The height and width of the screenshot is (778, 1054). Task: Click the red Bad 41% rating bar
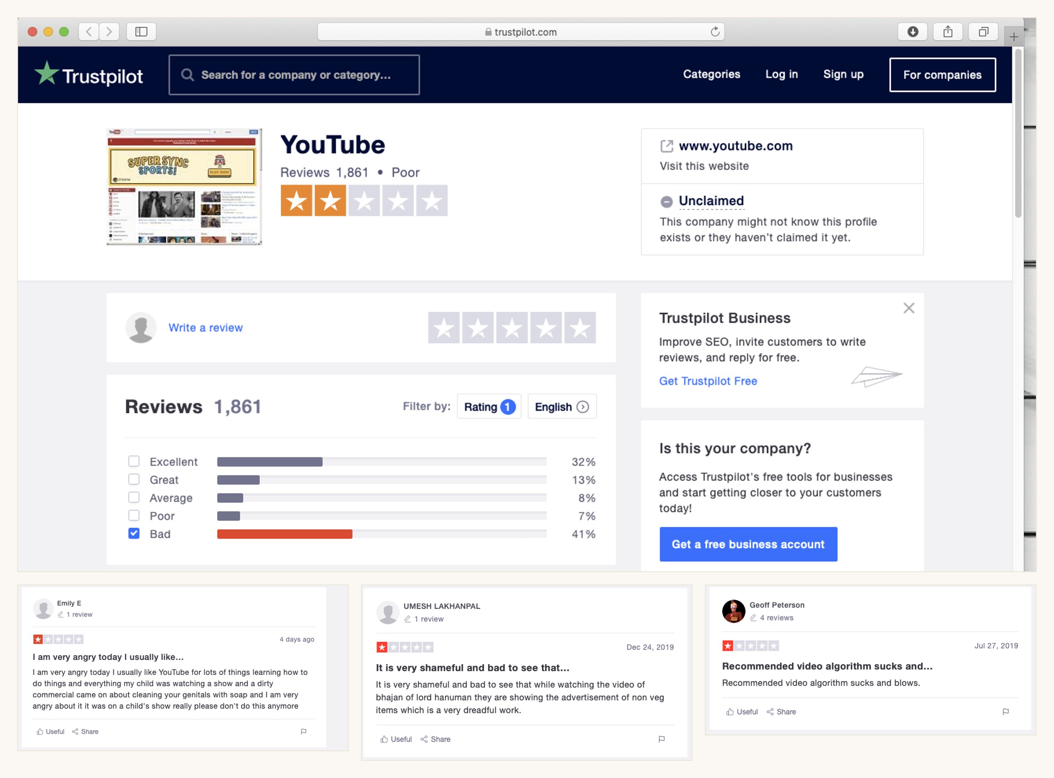point(381,534)
